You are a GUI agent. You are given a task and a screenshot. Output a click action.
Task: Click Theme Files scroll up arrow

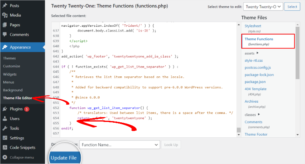298,25
